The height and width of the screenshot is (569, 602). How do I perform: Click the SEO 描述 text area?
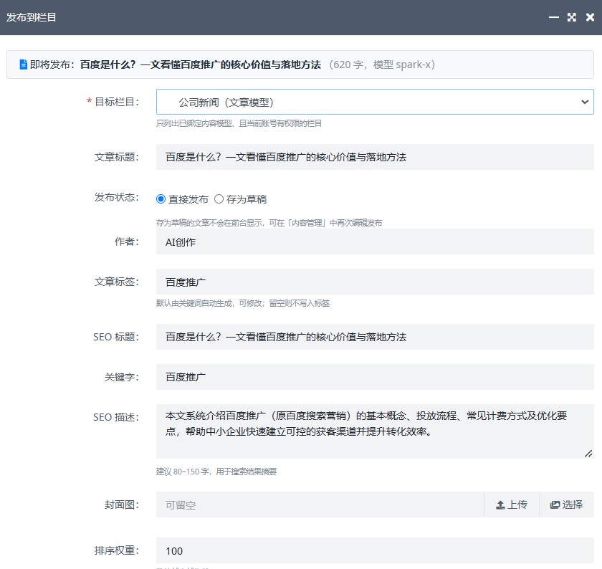point(375,431)
